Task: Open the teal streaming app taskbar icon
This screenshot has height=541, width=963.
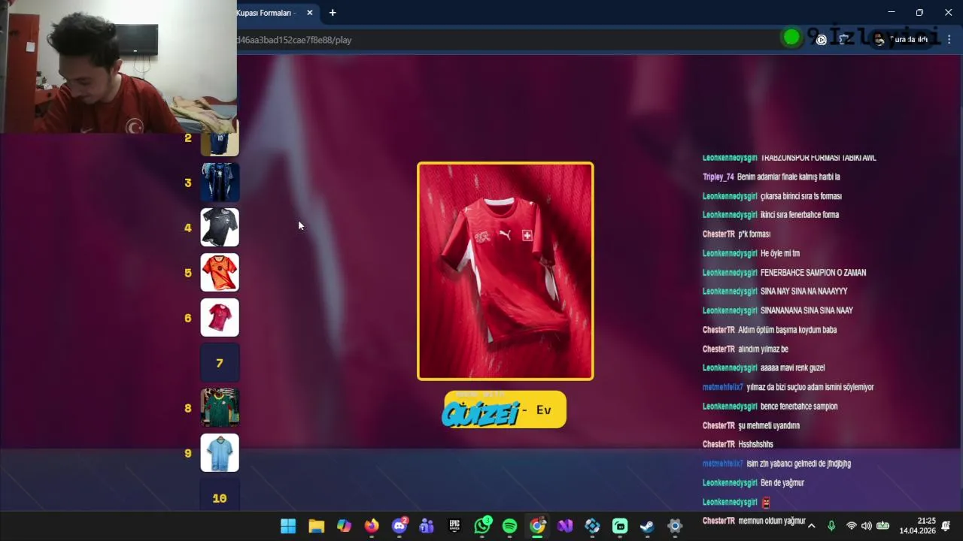Action: point(620,526)
